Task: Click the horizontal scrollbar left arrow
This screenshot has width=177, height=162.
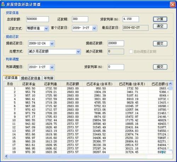Action: [x=6, y=156]
